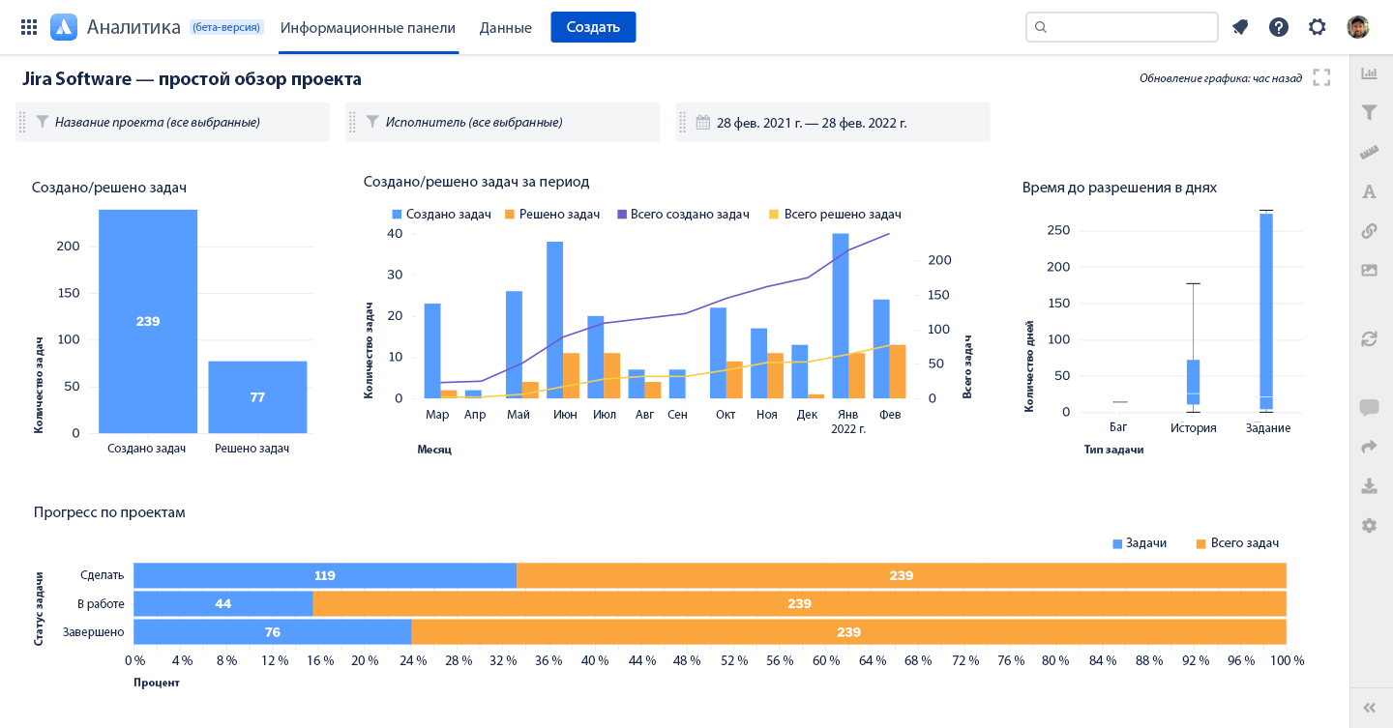Screen dimensions: 1393x728
Task: Select the ruler icon in sidebar
Action: tap(1369, 152)
